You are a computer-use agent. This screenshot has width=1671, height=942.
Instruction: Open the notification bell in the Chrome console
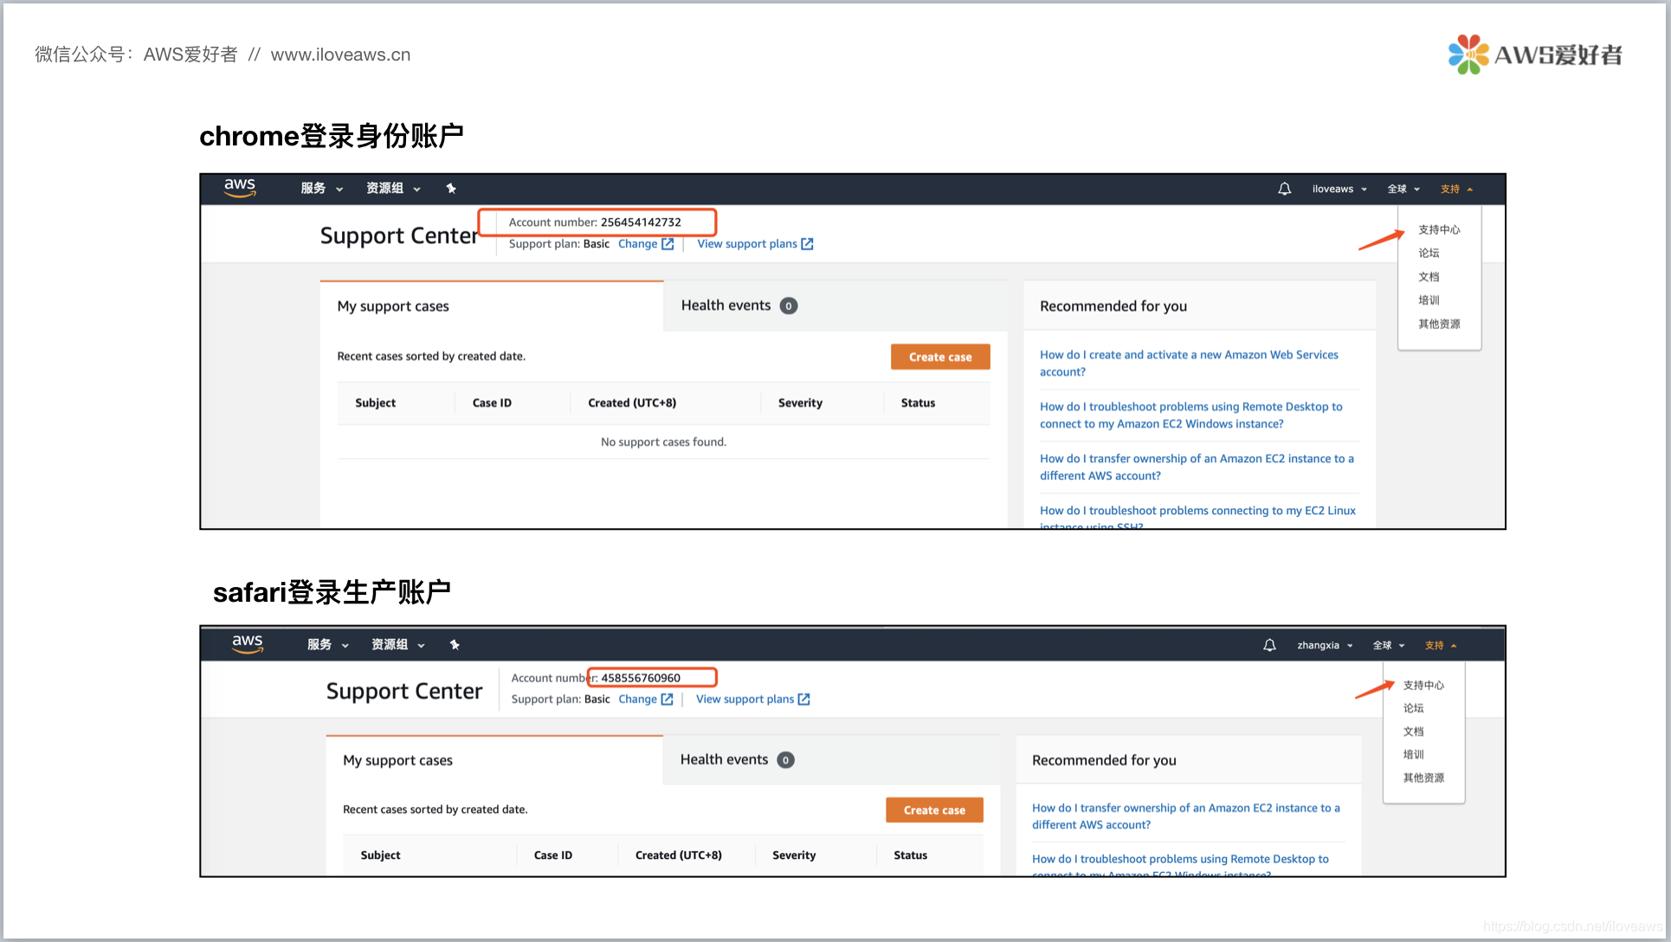pyautogui.click(x=1285, y=189)
